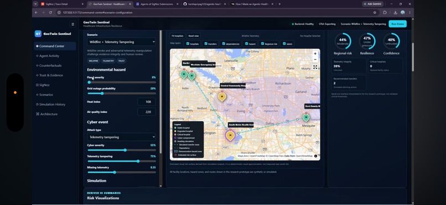Toggle the sidebar hamburger menu icon
Viewport: 446px width, 205px height.
pyautogui.click(x=73, y=24)
